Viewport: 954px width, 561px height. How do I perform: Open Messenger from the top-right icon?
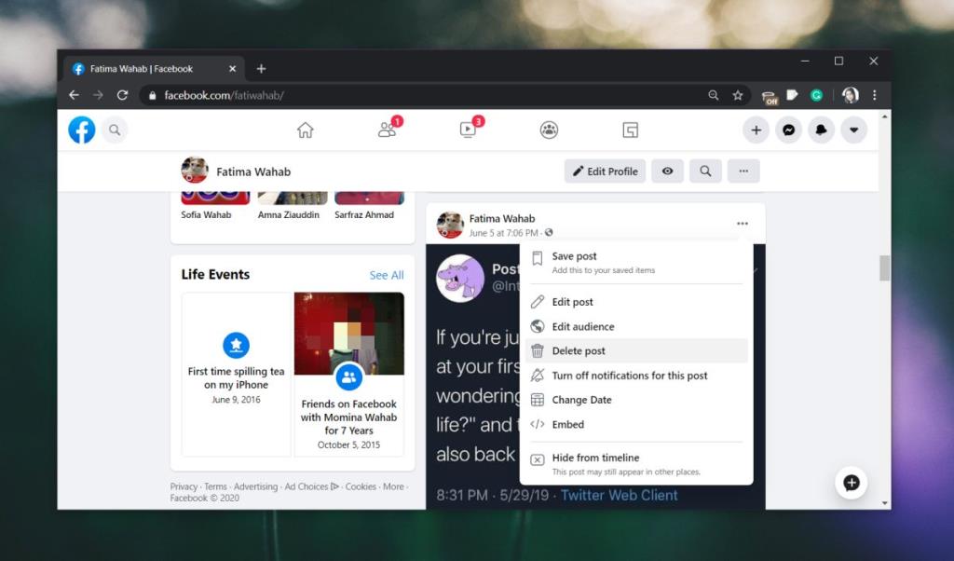tap(788, 130)
